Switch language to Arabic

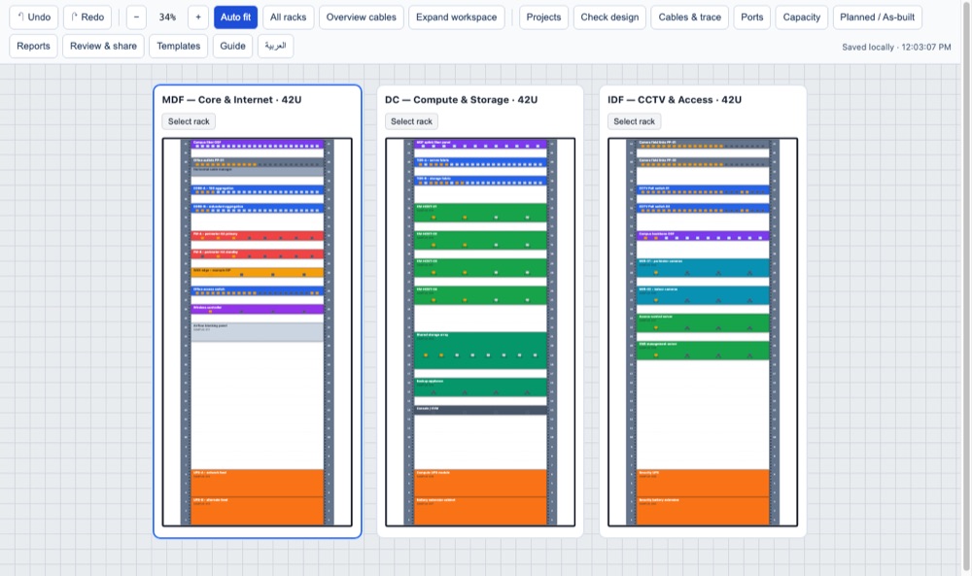click(275, 46)
